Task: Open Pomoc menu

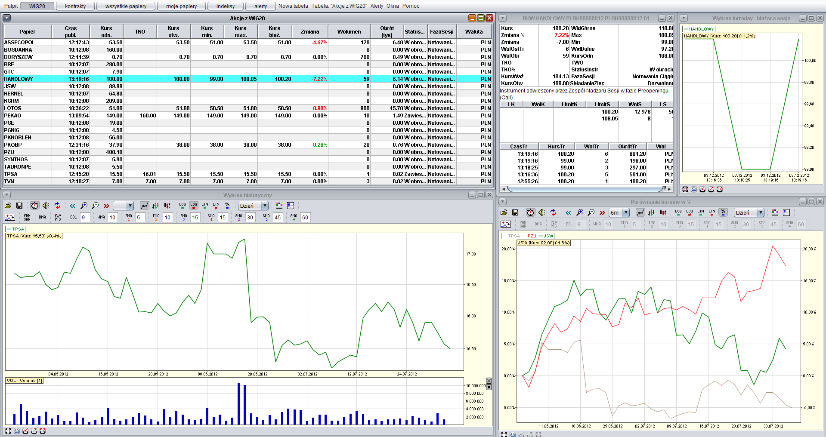Action: 411,6
